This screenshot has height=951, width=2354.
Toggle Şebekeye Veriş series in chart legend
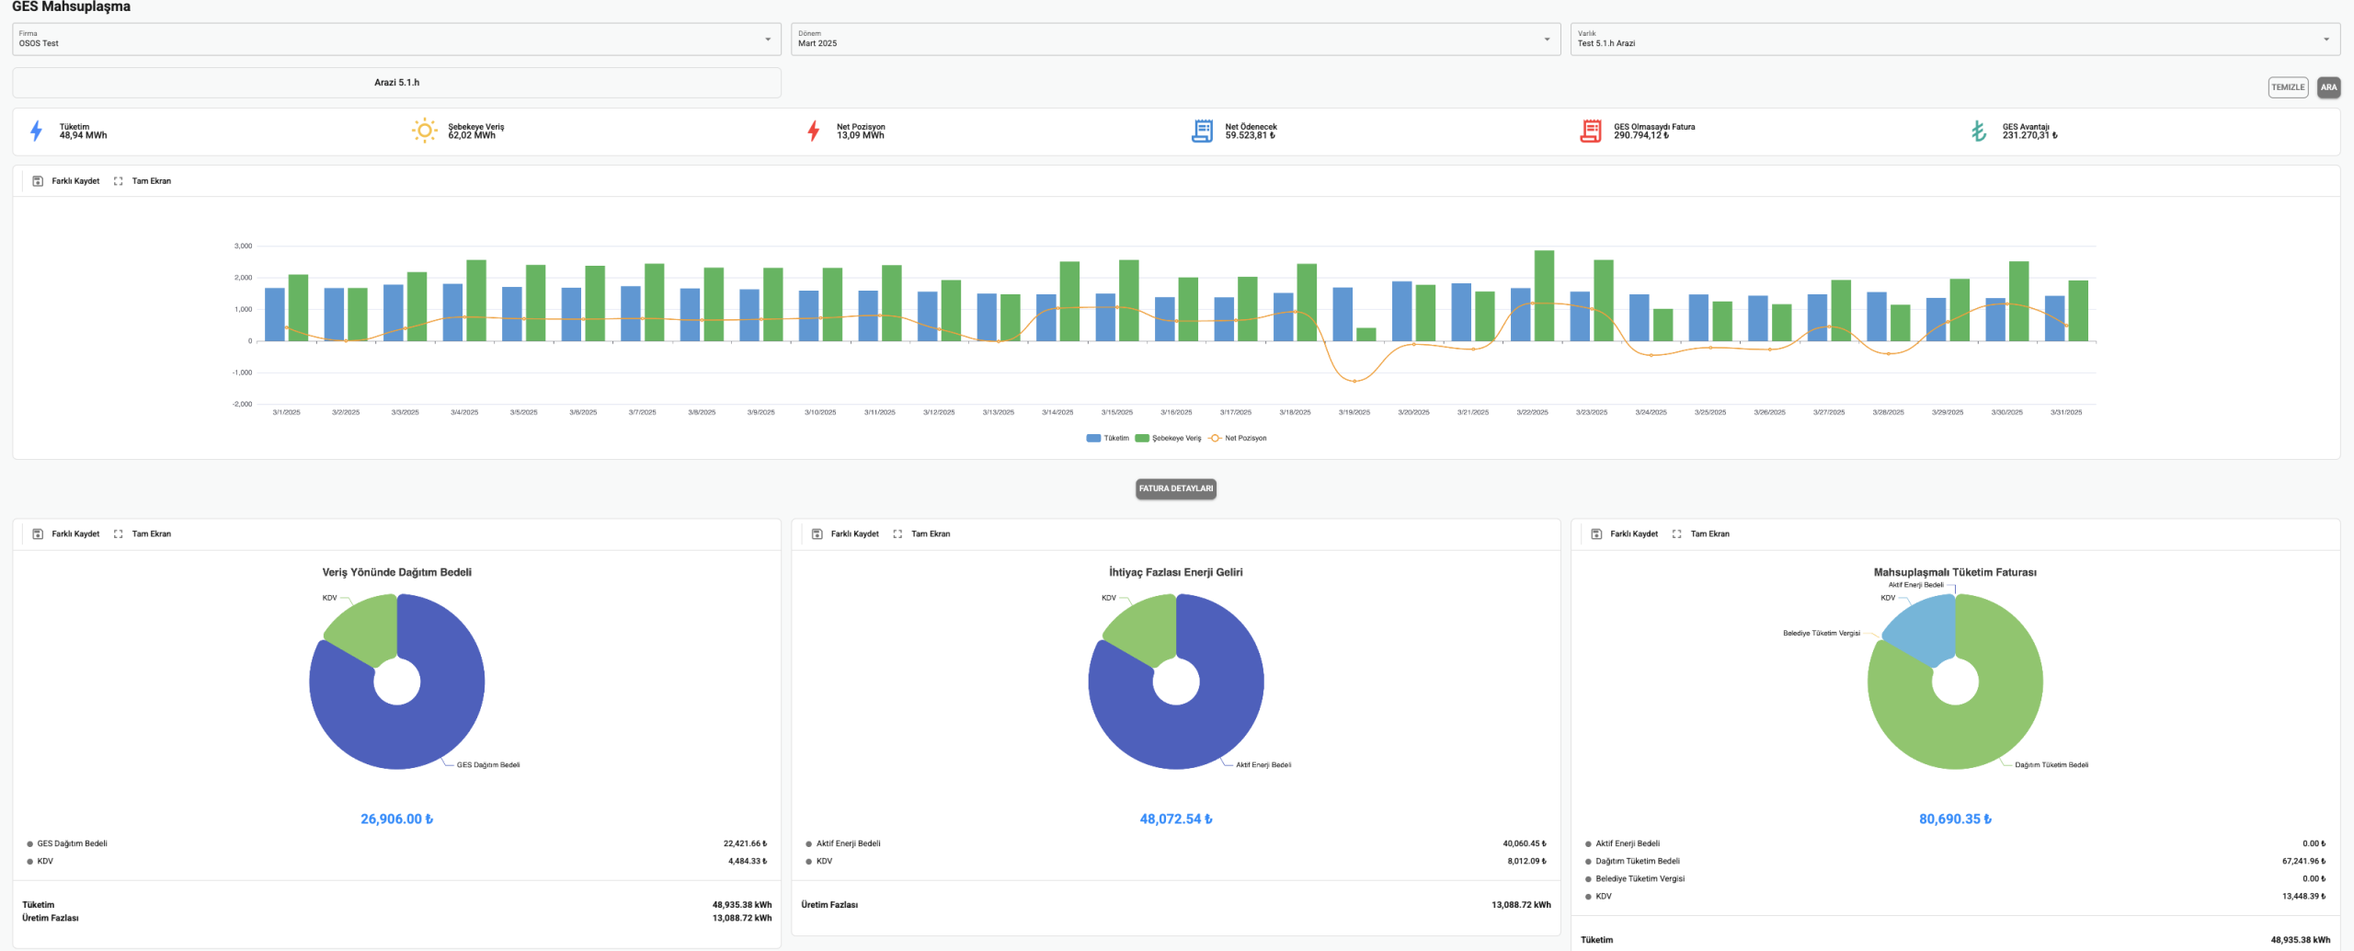[x=1168, y=439]
